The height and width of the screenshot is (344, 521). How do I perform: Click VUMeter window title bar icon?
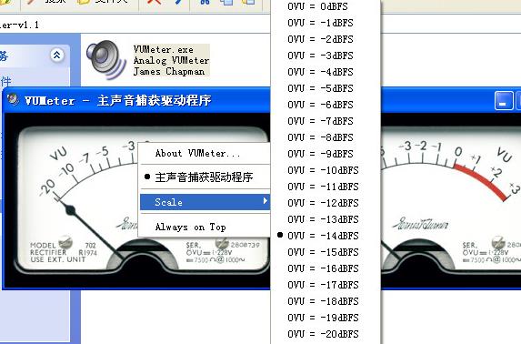pyautogui.click(x=13, y=99)
